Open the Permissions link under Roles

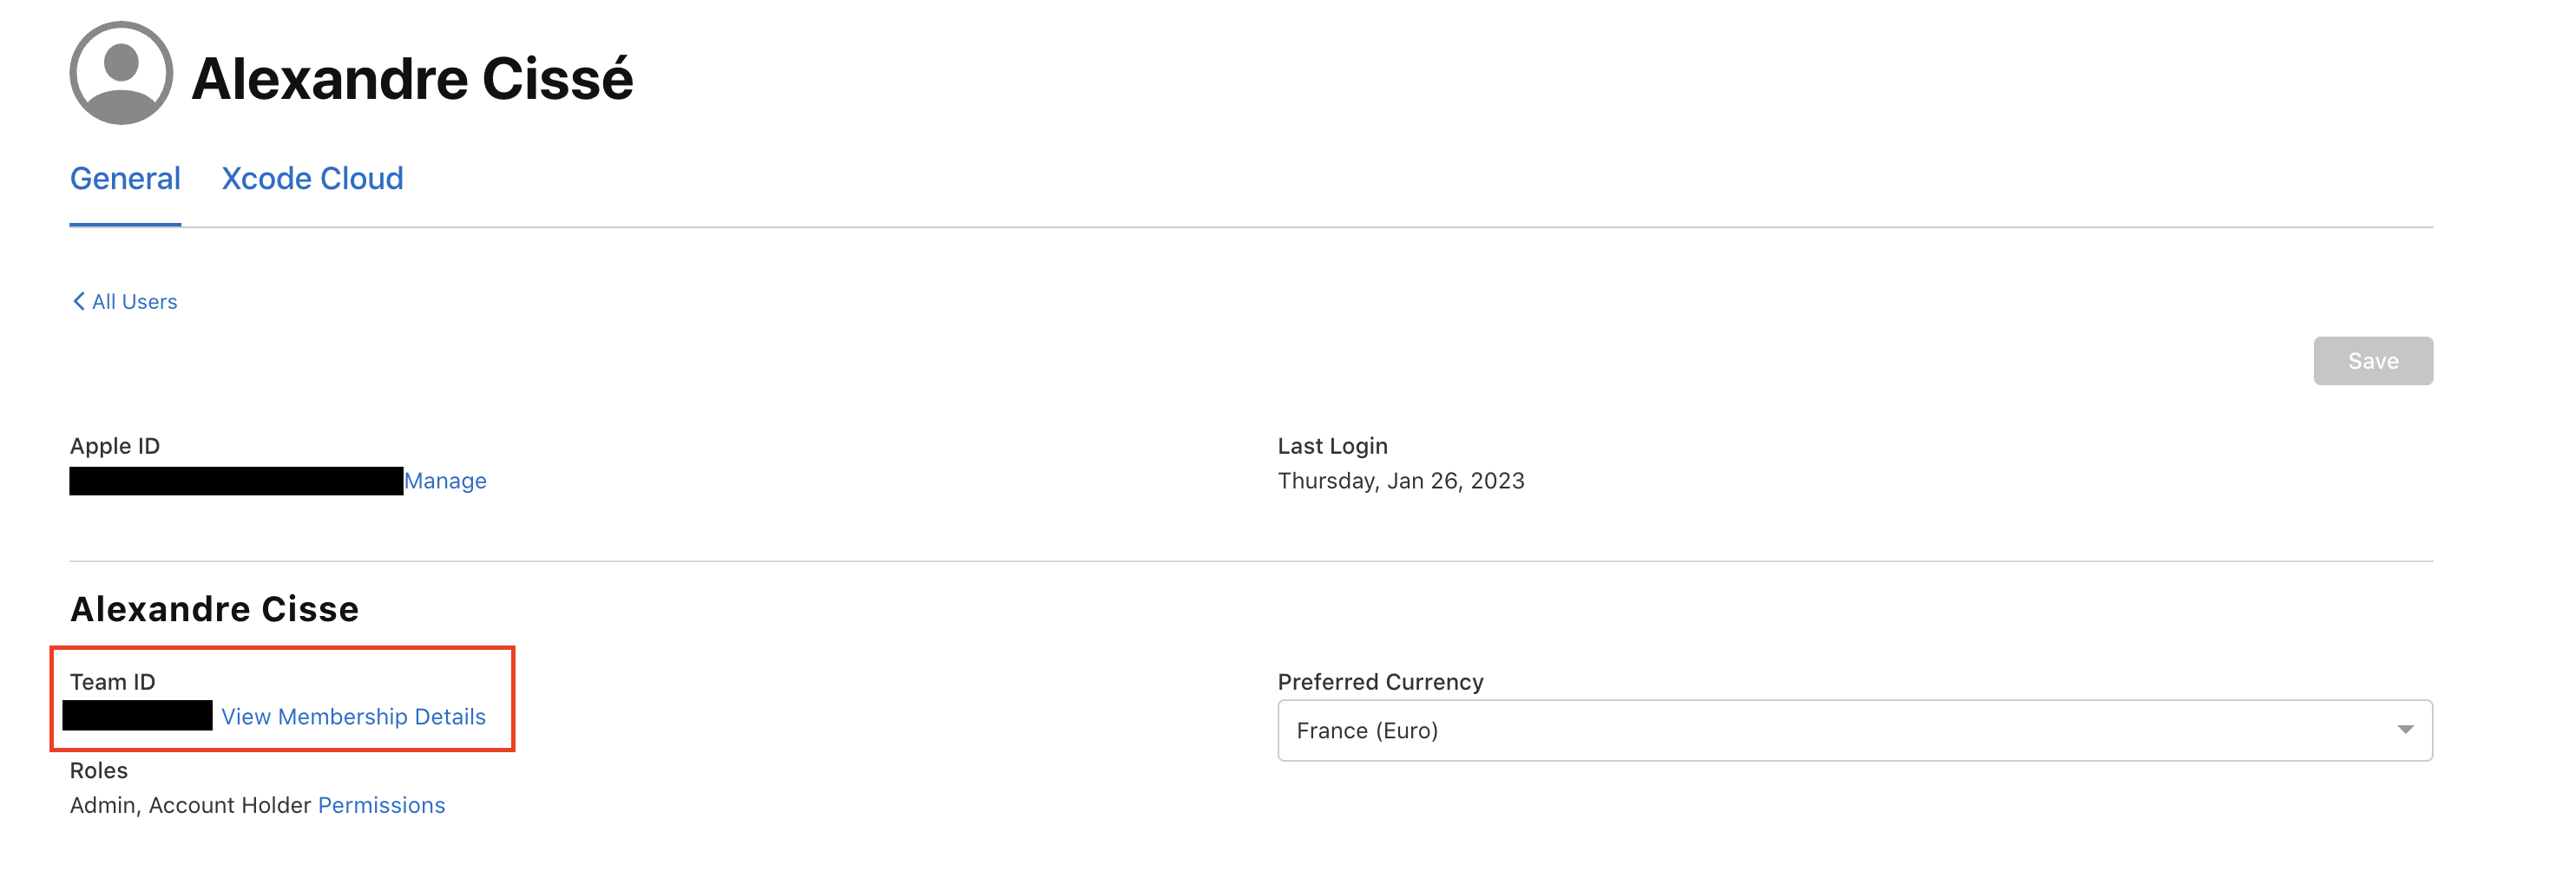tap(381, 804)
